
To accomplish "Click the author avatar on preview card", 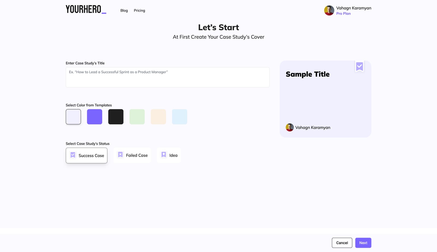I will click(290, 127).
